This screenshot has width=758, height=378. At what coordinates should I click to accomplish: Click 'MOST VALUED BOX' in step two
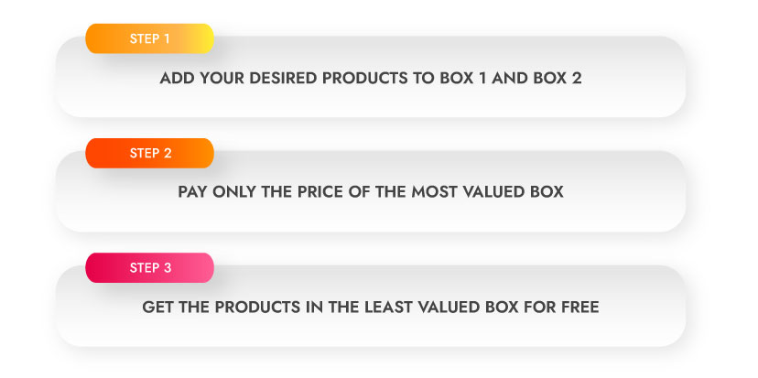[x=488, y=192]
